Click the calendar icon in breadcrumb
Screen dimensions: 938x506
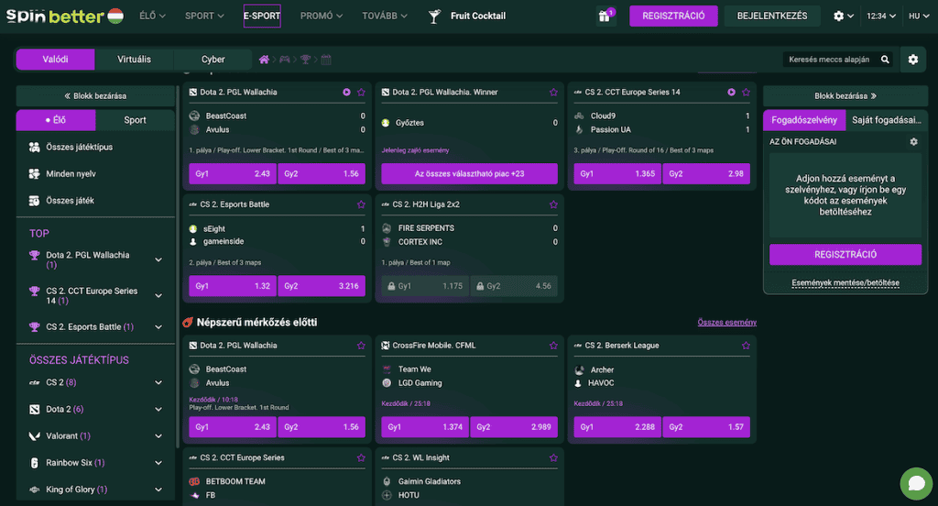click(326, 60)
